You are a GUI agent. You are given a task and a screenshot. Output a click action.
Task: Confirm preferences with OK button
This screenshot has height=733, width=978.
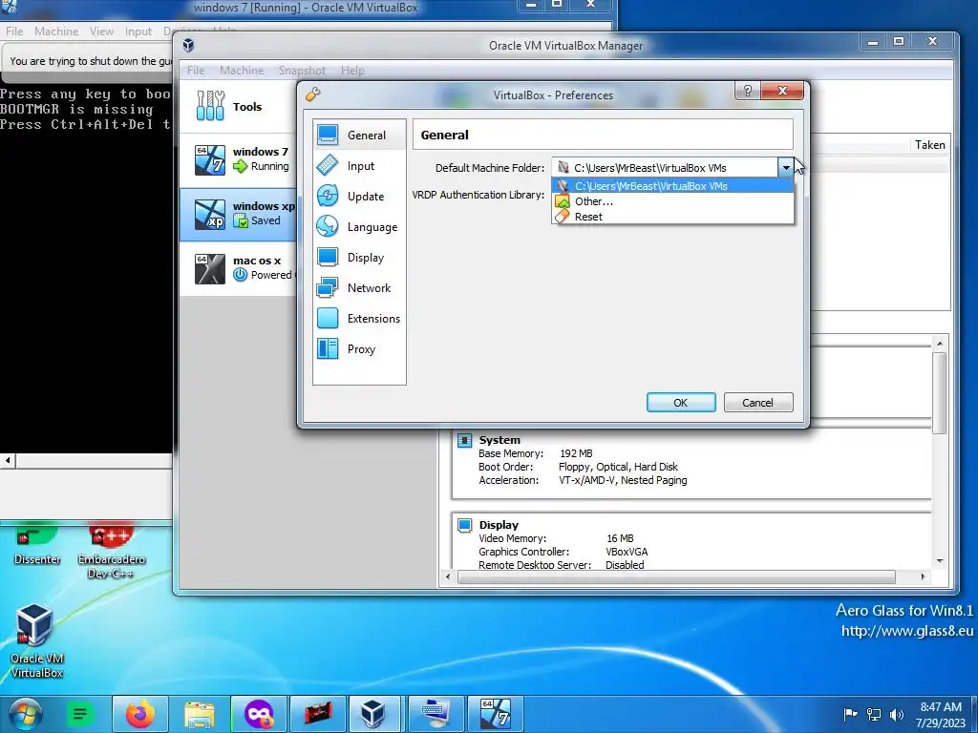click(x=680, y=403)
